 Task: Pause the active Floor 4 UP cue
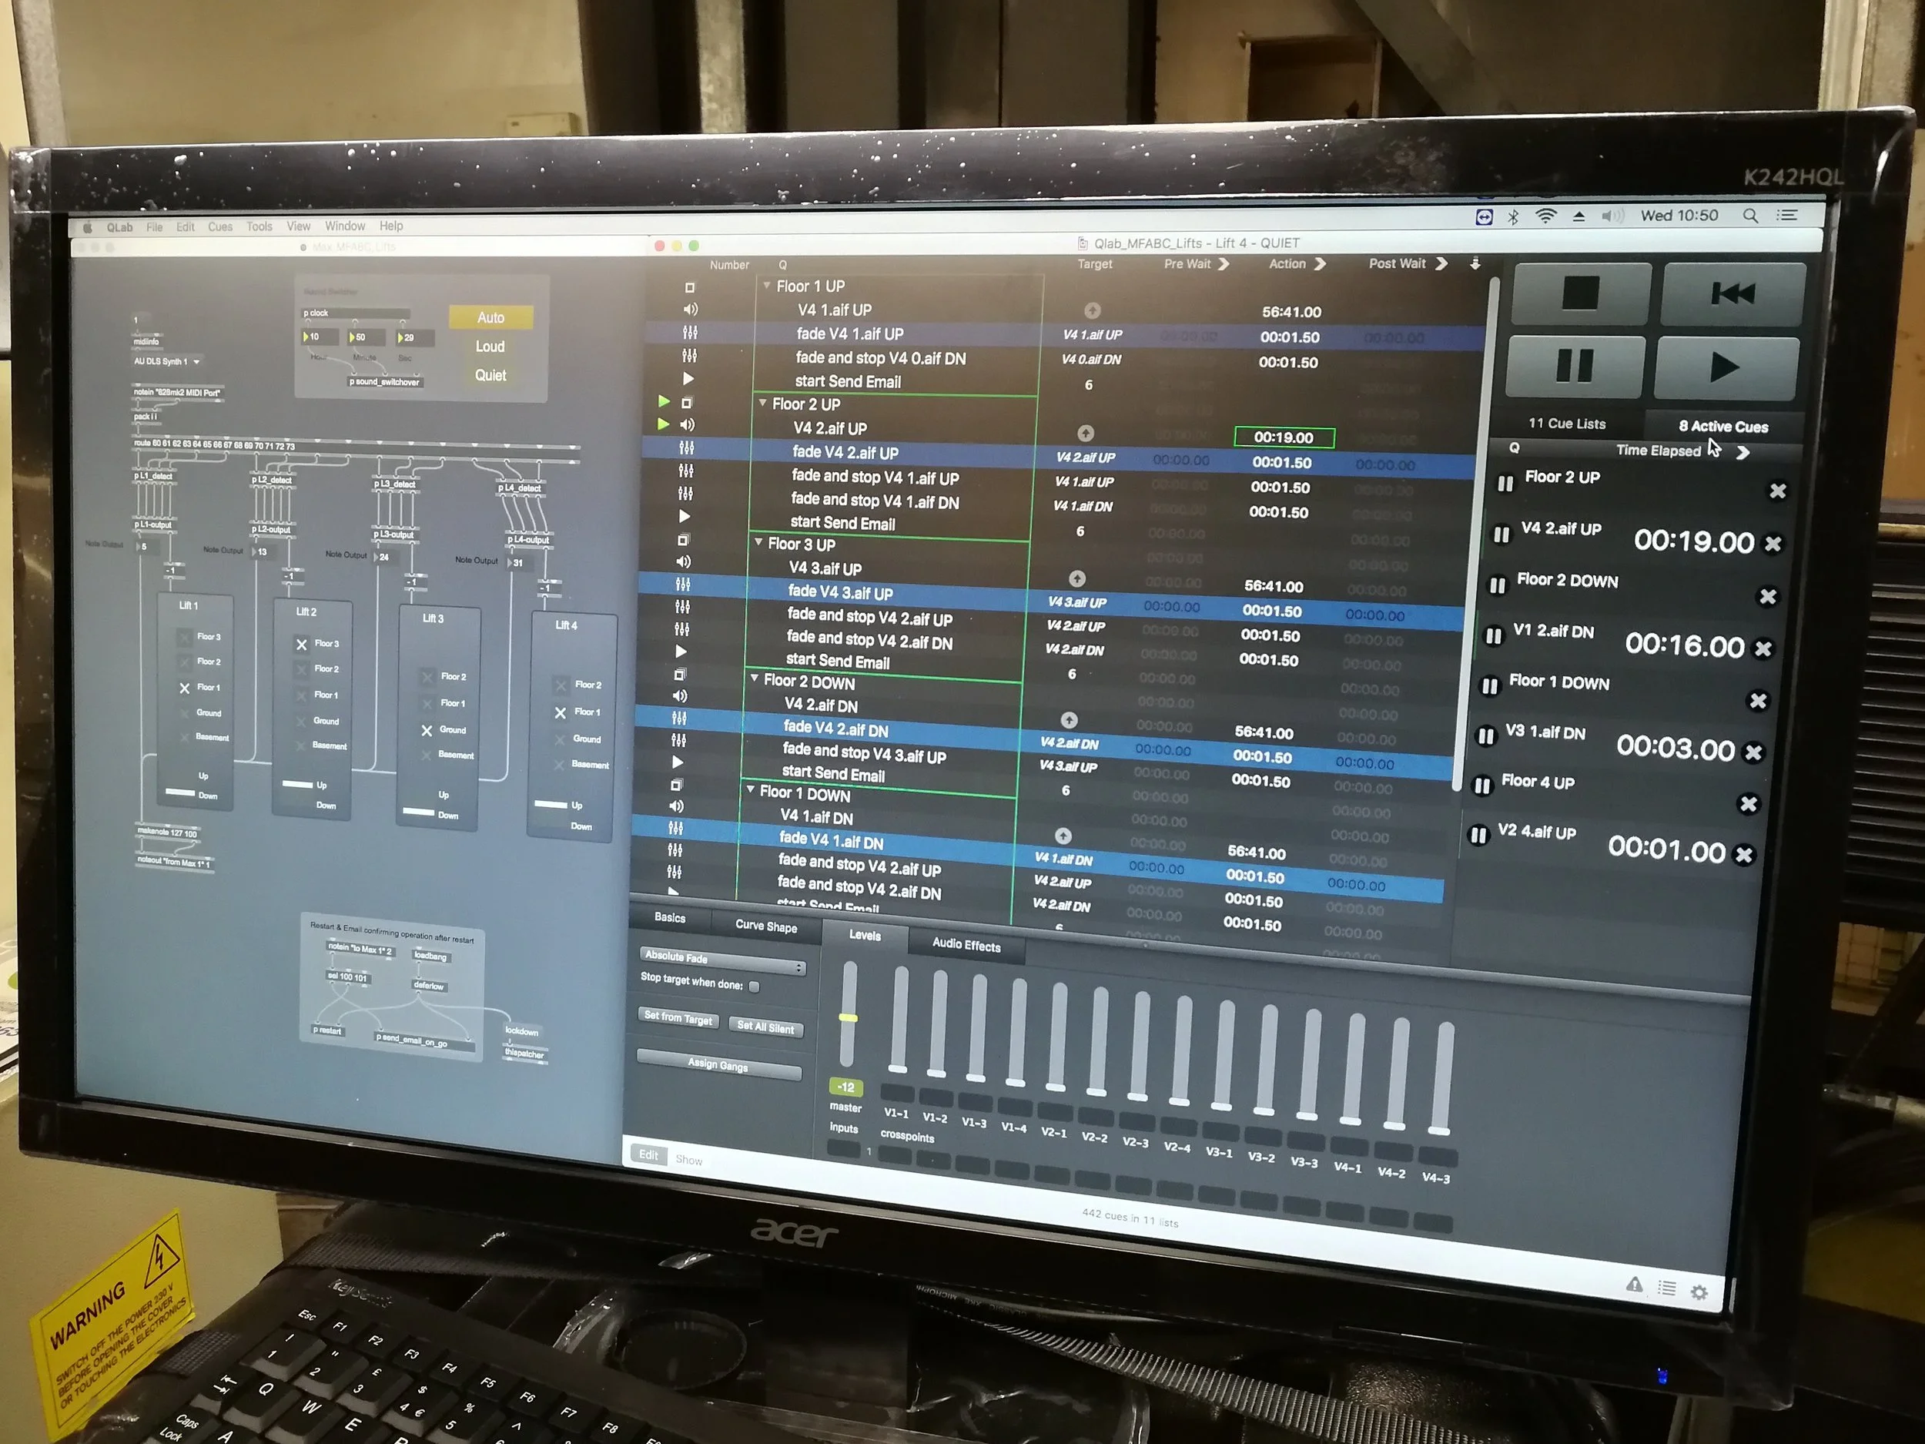coord(1482,787)
